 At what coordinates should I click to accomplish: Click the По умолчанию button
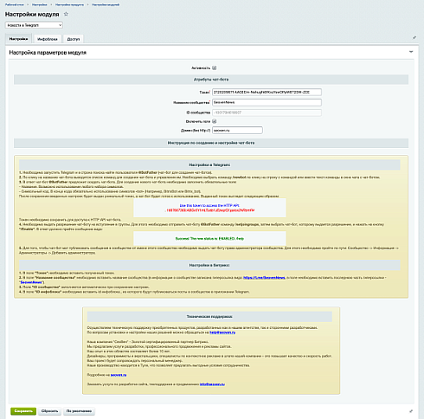pos(79,411)
